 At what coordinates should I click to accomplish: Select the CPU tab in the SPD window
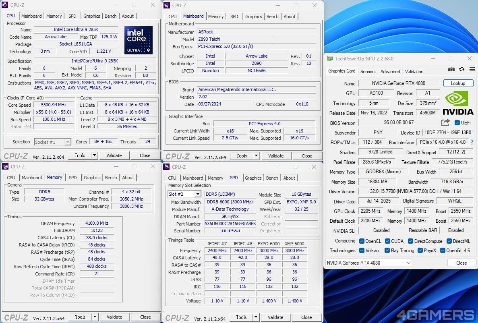click(172, 178)
